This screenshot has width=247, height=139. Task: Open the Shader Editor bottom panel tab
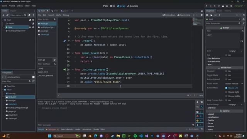pos(99,129)
